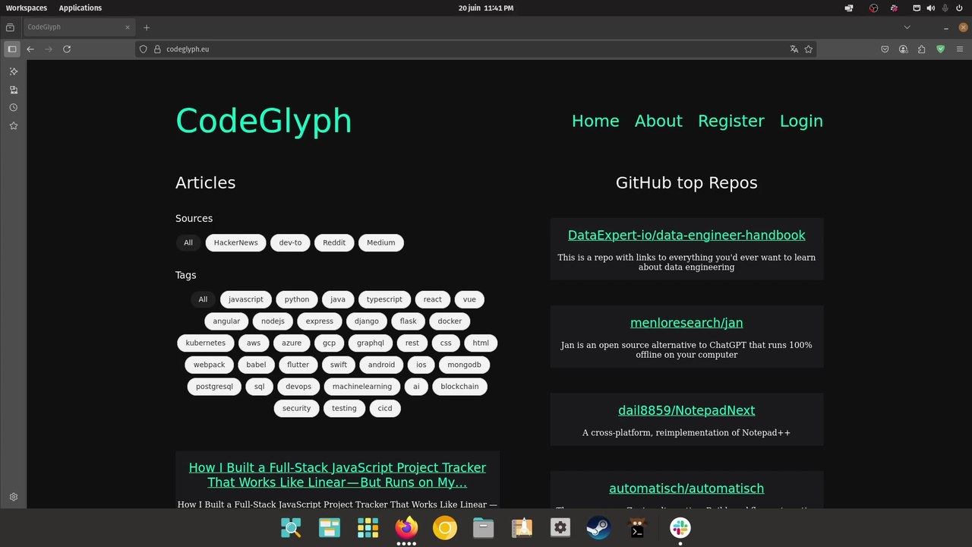The width and height of the screenshot is (972, 547).
Task: Select the All sources filter
Action: pyautogui.click(x=188, y=243)
